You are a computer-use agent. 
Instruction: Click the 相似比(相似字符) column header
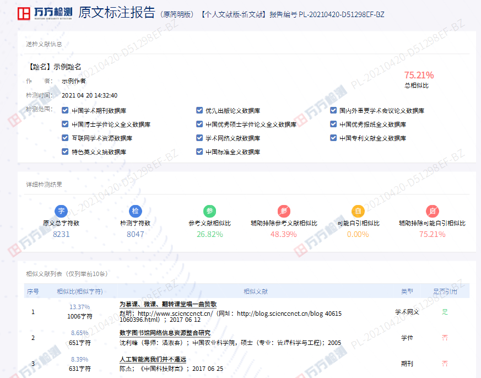tap(80, 291)
